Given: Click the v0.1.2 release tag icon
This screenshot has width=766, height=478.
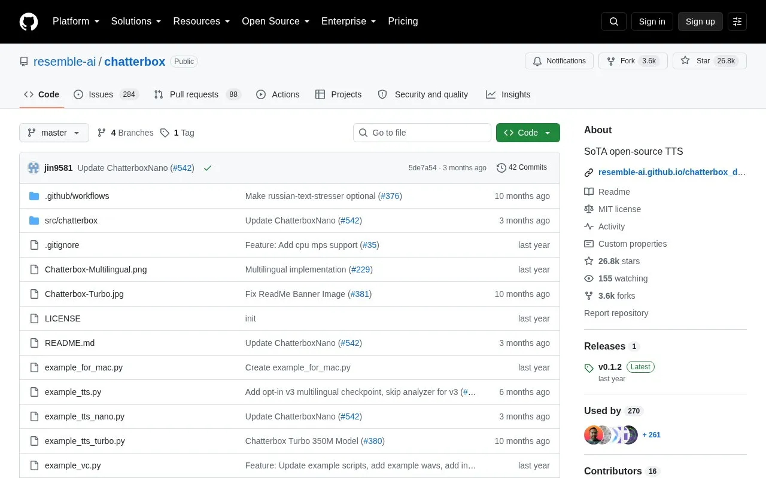Looking at the screenshot, I should (x=589, y=367).
